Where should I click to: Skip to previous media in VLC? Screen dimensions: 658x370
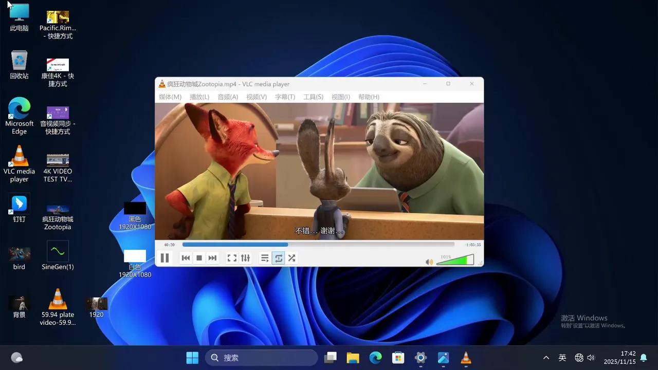pos(186,258)
